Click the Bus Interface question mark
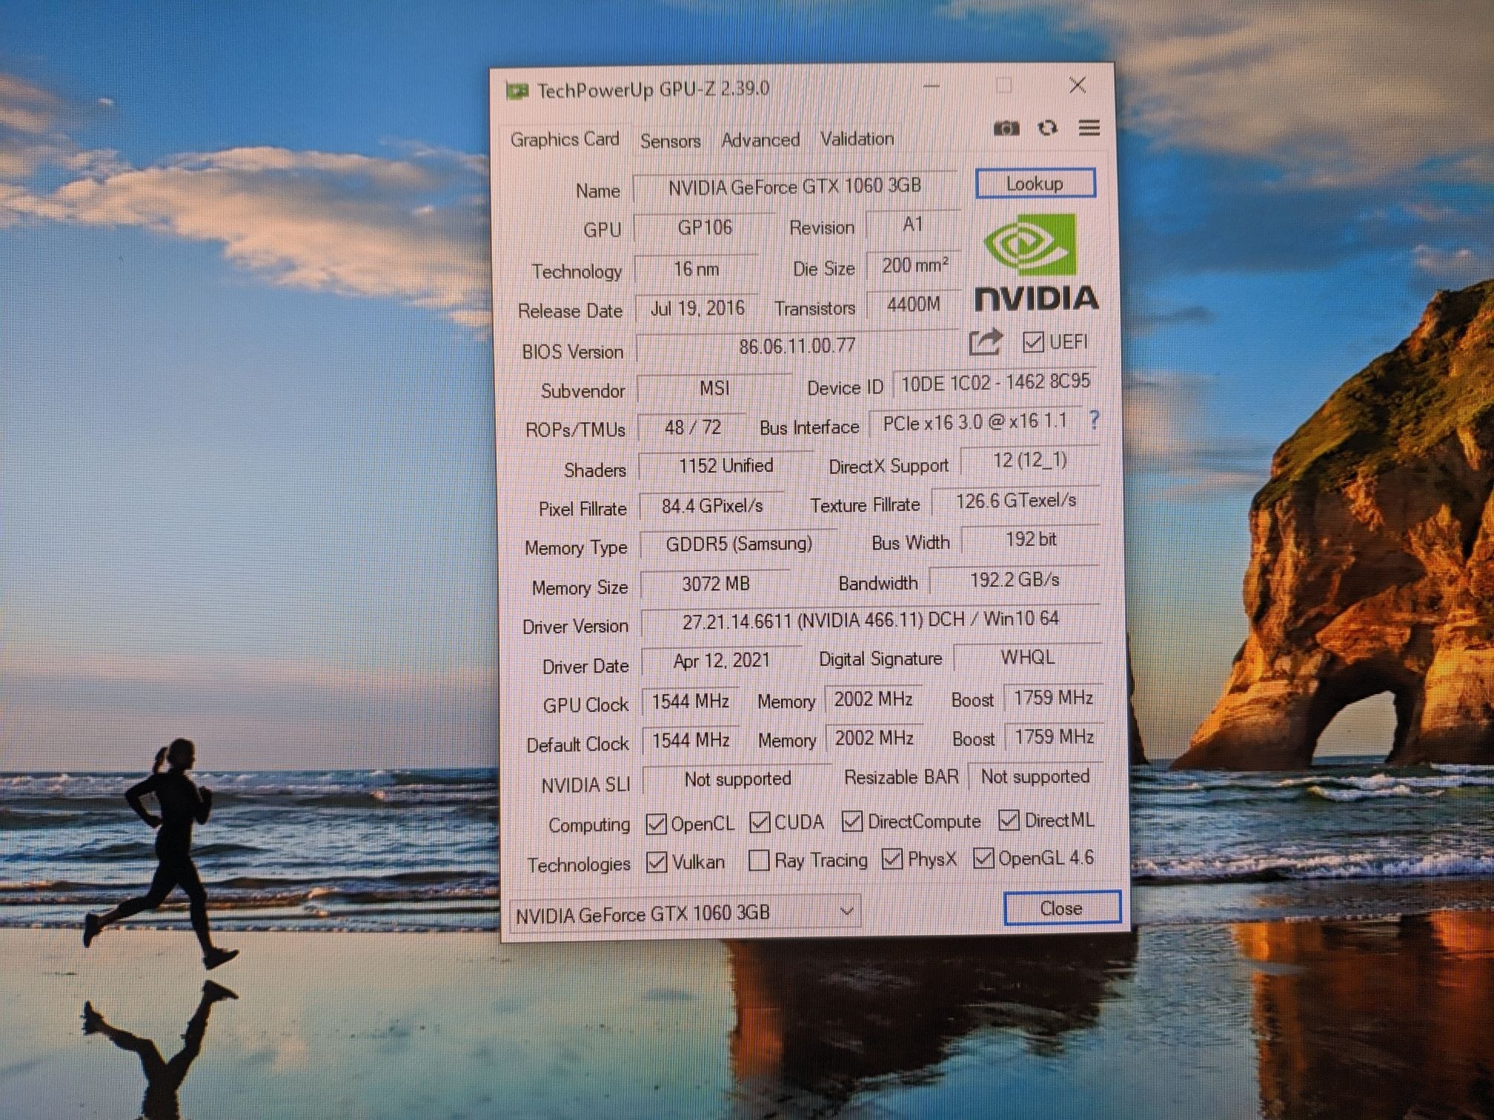Viewport: 1494px width, 1120px height. point(1095,420)
